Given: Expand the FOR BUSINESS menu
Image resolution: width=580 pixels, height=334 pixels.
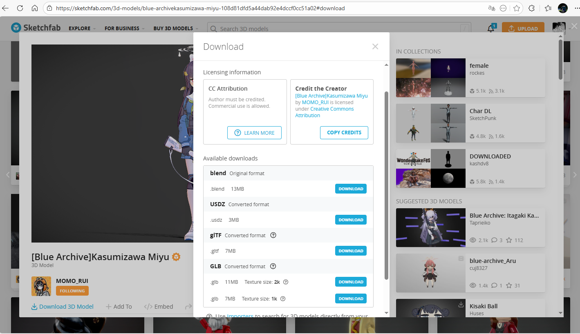Looking at the screenshot, I should point(125,29).
